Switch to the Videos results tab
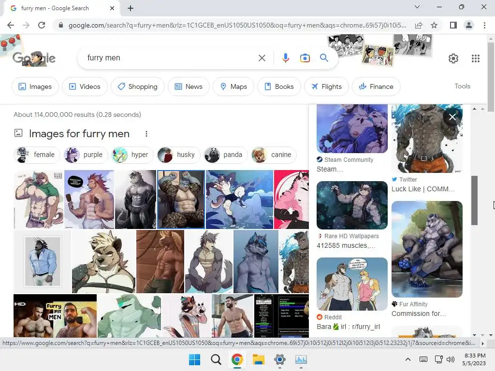Screen dimensions: 495x371 tap(85, 86)
